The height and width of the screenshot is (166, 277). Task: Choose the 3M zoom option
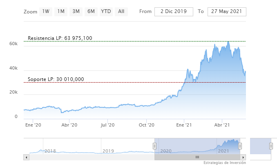point(76,11)
